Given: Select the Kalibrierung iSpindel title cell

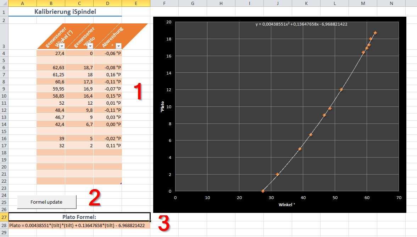Looking at the screenshot, I should click(x=65, y=12).
